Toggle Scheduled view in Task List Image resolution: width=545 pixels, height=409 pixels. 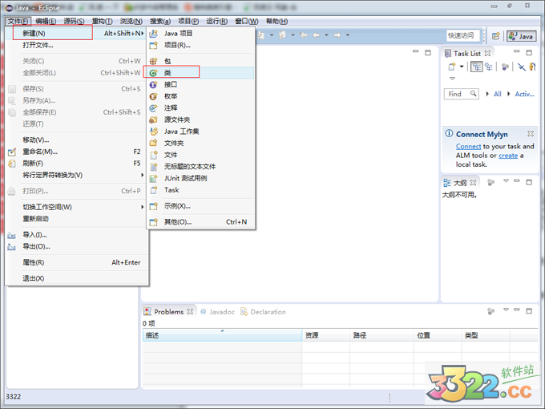click(x=489, y=67)
